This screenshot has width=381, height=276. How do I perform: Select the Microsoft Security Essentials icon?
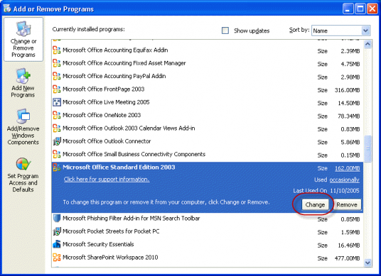[56, 244]
